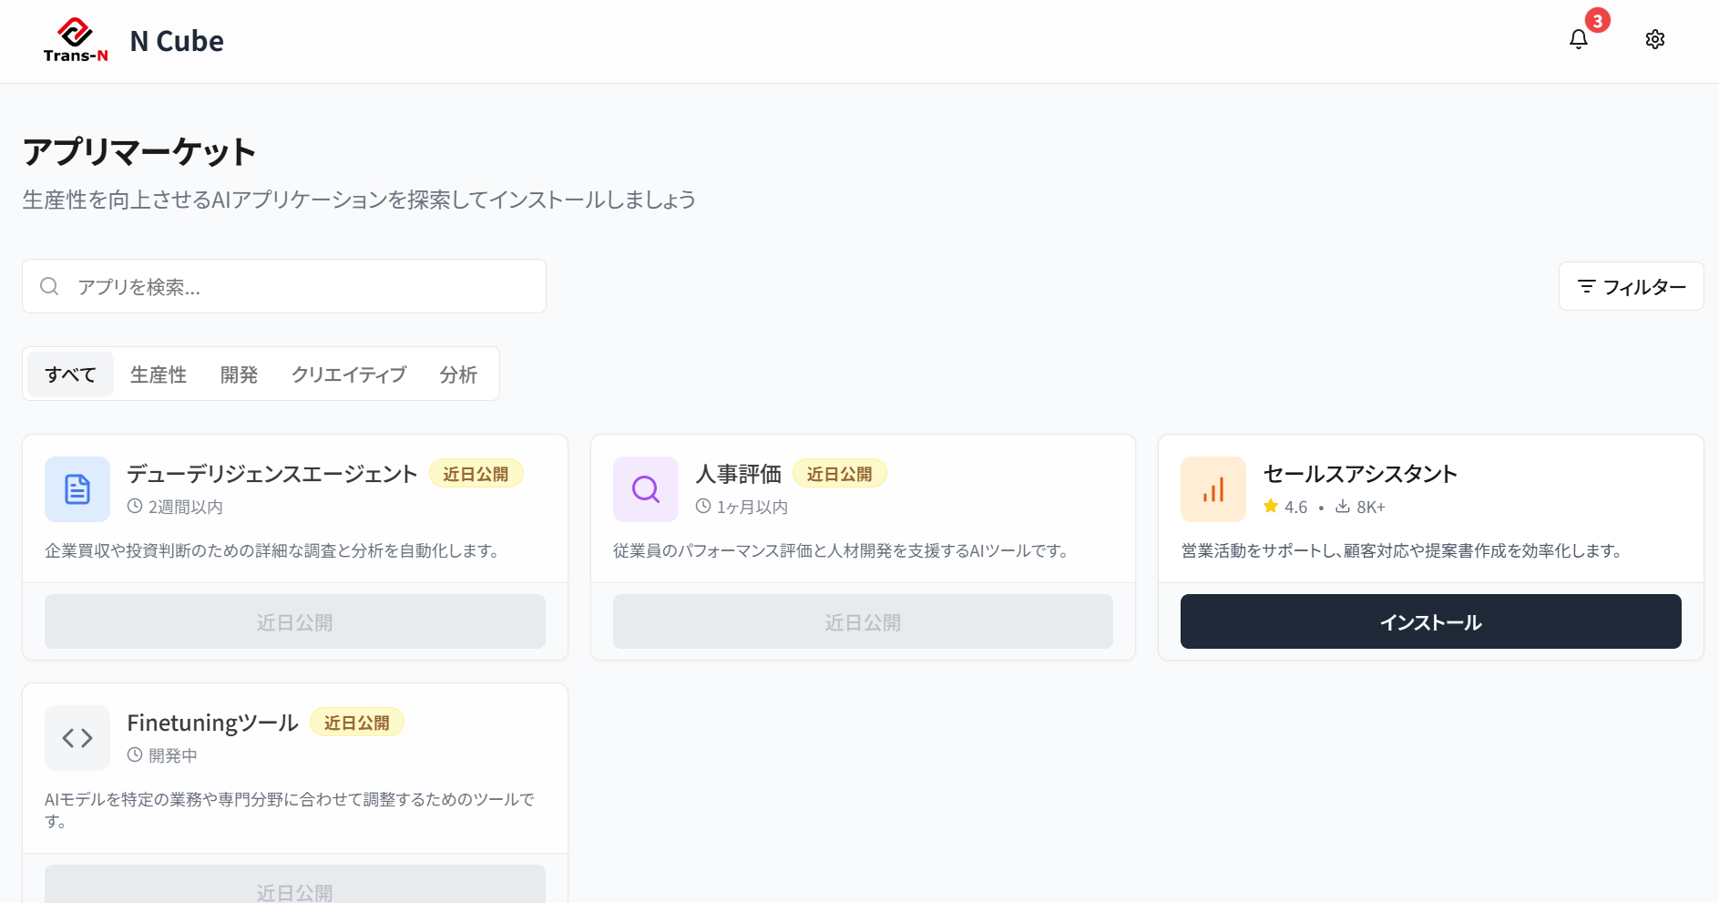Select the 分析 category tab
This screenshot has width=1719, height=903.
click(458, 374)
